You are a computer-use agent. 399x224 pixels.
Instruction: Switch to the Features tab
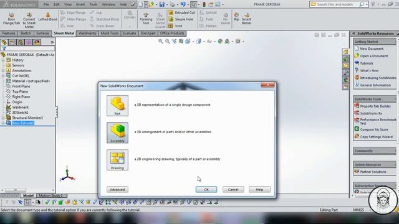point(9,33)
